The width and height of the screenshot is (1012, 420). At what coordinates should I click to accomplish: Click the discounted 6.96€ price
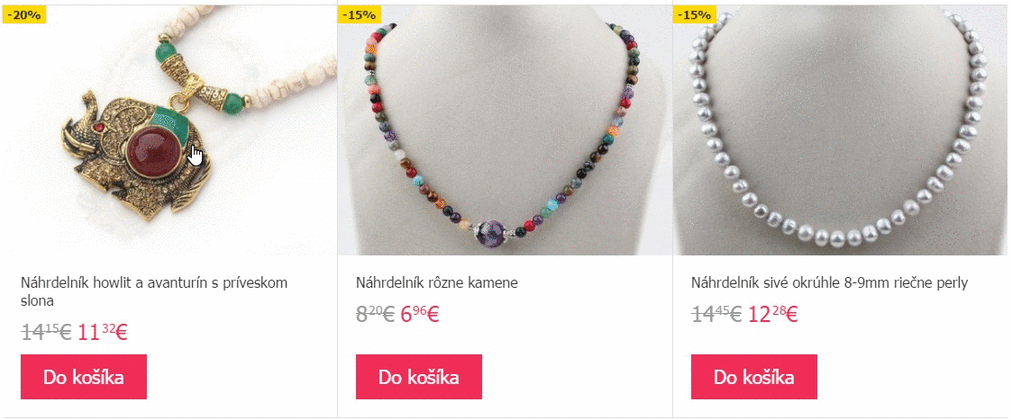(420, 315)
